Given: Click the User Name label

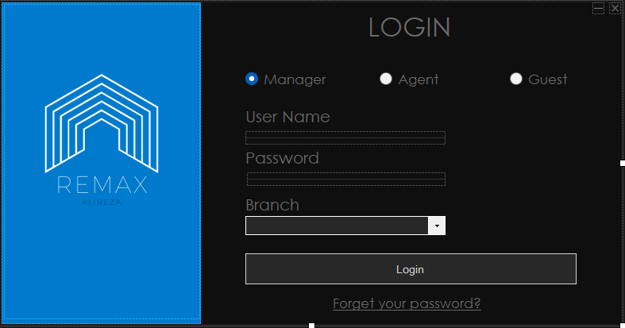Looking at the screenshot, I should click(x=287, y=118).
